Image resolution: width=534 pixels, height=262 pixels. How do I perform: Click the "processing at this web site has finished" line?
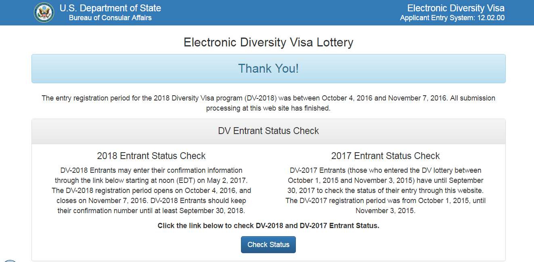point(268,108)
